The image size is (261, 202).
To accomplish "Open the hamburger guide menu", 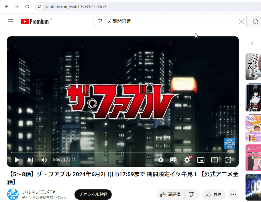I will point(11,21).
